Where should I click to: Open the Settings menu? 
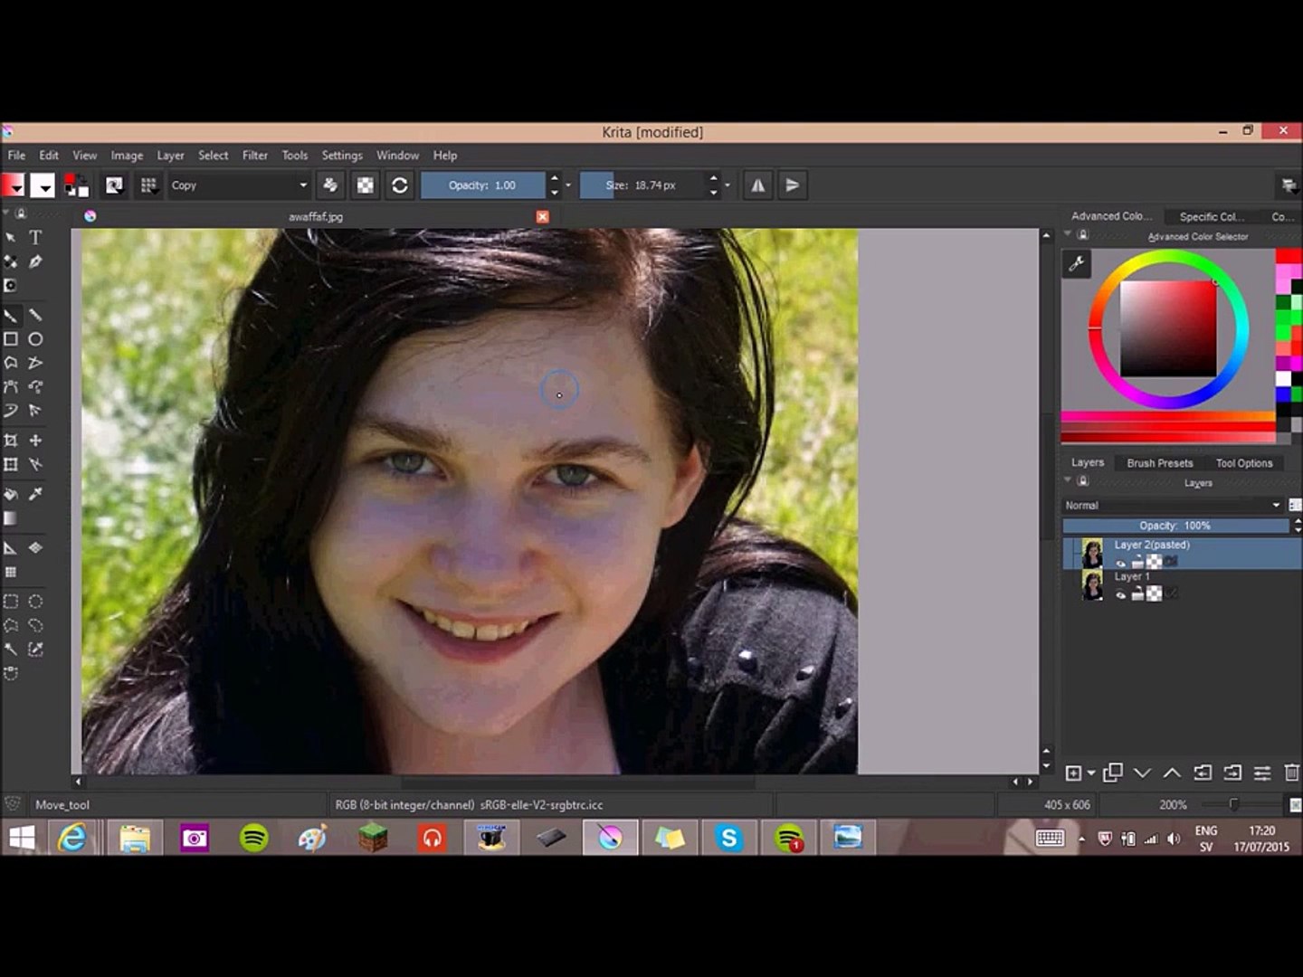(x=342, y=156)
